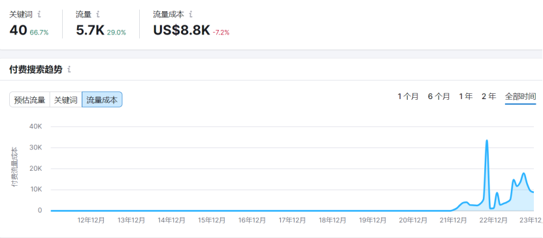Viewport: 543px width, 238px height.
Task: Choose the 2年 time range
Action: (489, 97)
